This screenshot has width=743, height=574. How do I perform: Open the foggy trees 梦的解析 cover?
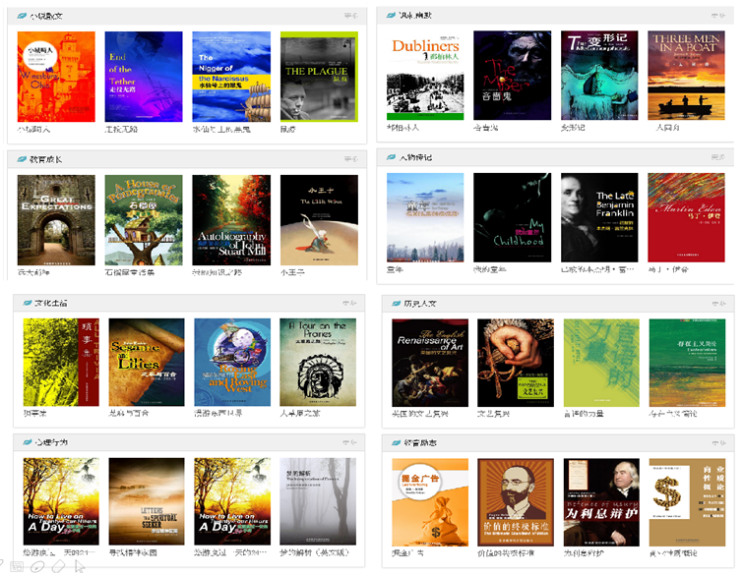pyautogui.click(x=318, y=501)
